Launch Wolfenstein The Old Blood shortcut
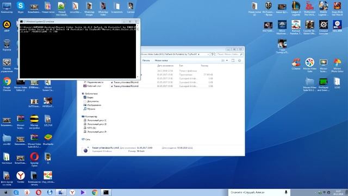348x196 pixels. tap(309, 9)
